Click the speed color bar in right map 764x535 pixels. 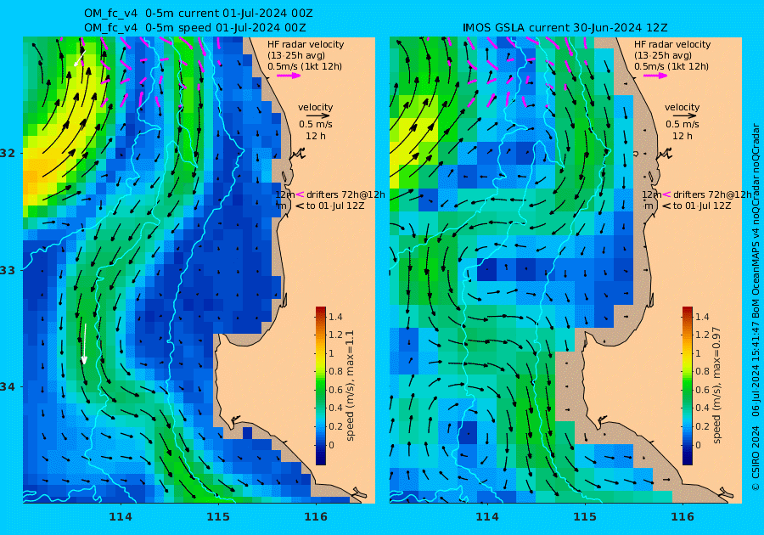[687, 386]
